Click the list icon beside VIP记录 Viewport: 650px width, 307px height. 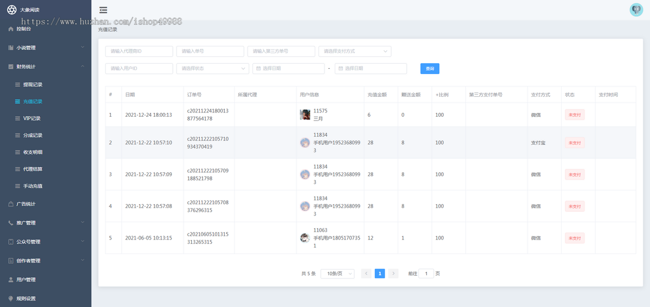pos(18,118)
